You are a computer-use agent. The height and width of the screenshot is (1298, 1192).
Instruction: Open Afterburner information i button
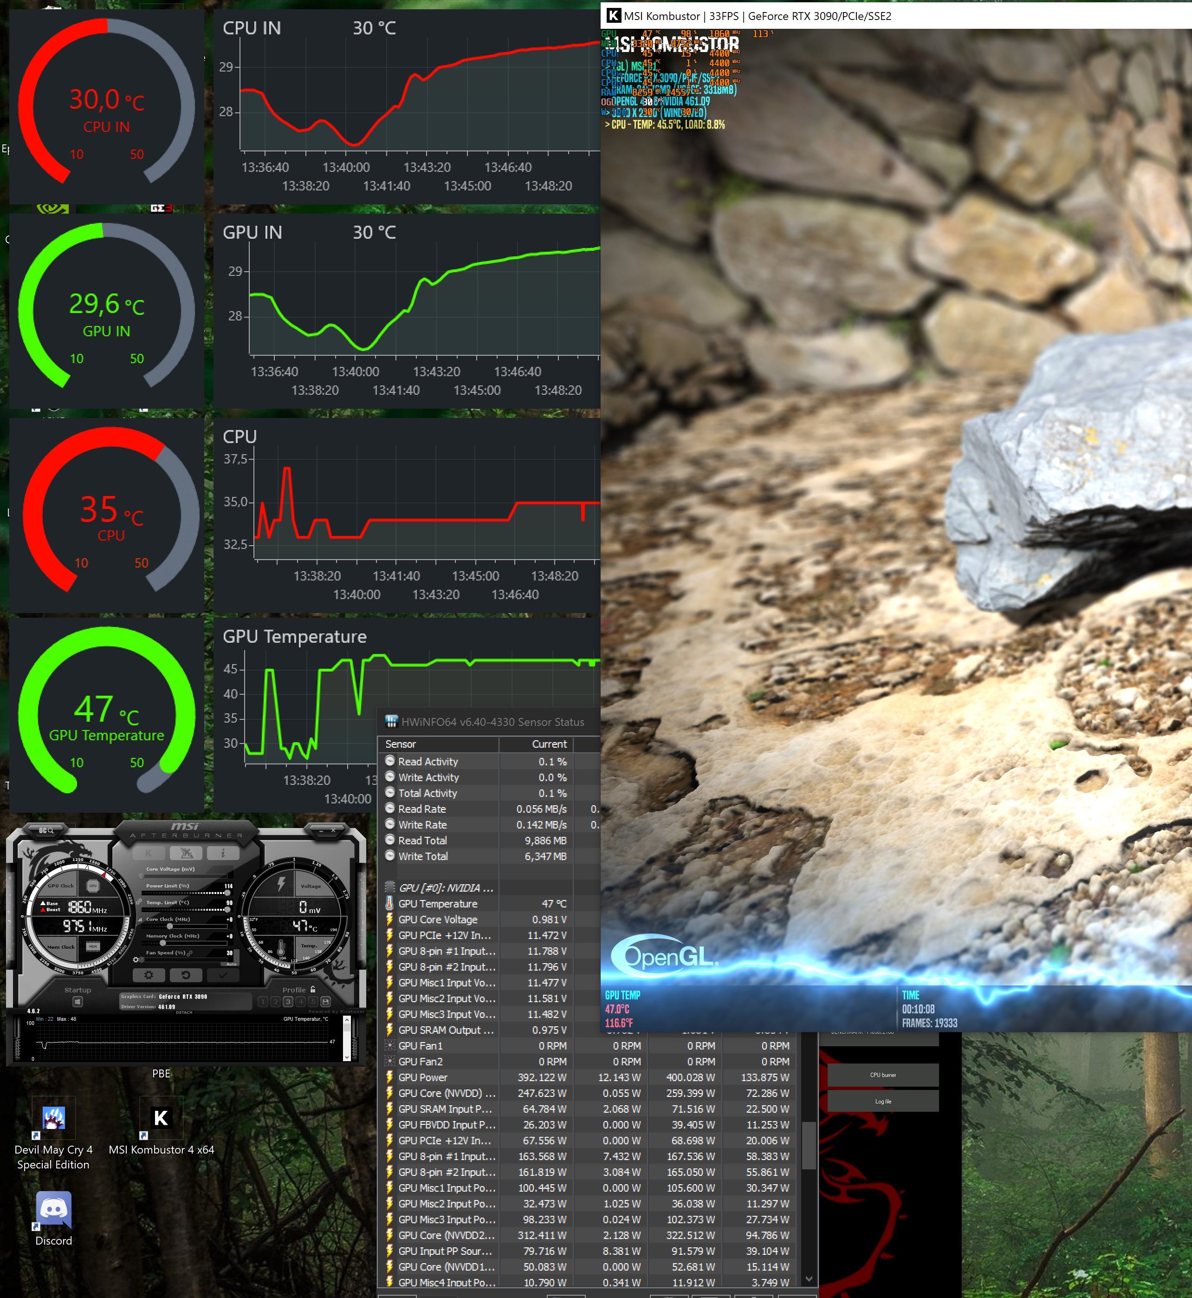[x=223, y=853]
